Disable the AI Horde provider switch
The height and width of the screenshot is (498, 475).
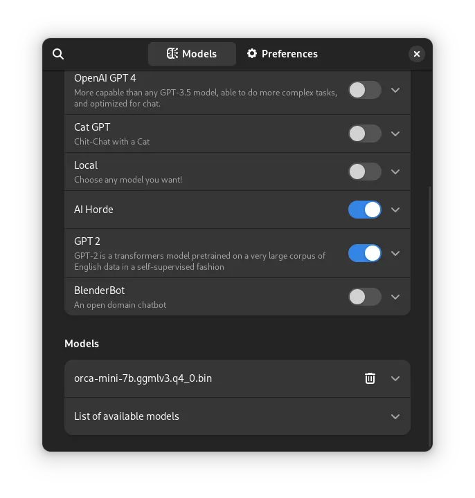(x=365, y=210)
